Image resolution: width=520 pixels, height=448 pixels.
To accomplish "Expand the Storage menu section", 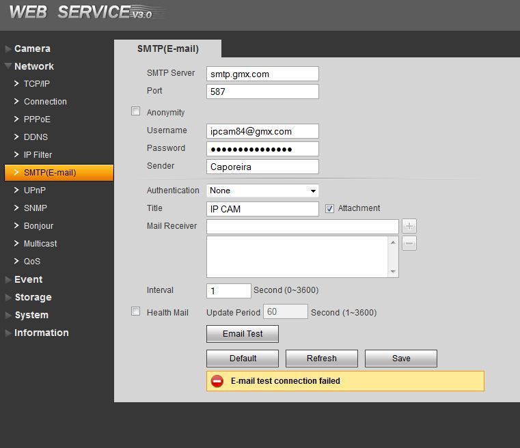I will 32,297.
